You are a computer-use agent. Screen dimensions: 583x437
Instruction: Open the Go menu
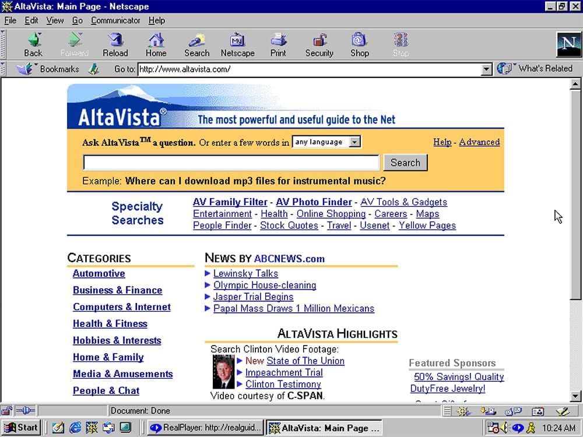pyautogui.click(x=77, y=20)
